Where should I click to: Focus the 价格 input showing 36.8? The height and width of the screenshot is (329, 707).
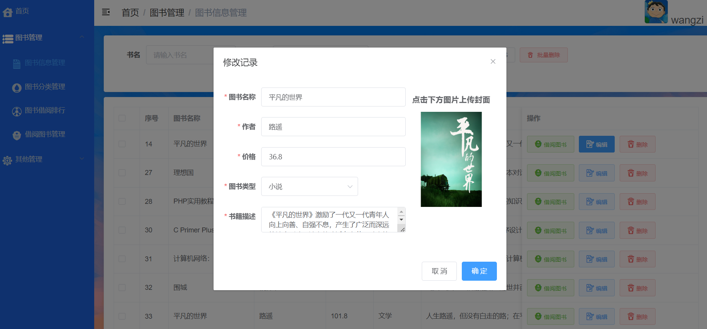point(333,157)
